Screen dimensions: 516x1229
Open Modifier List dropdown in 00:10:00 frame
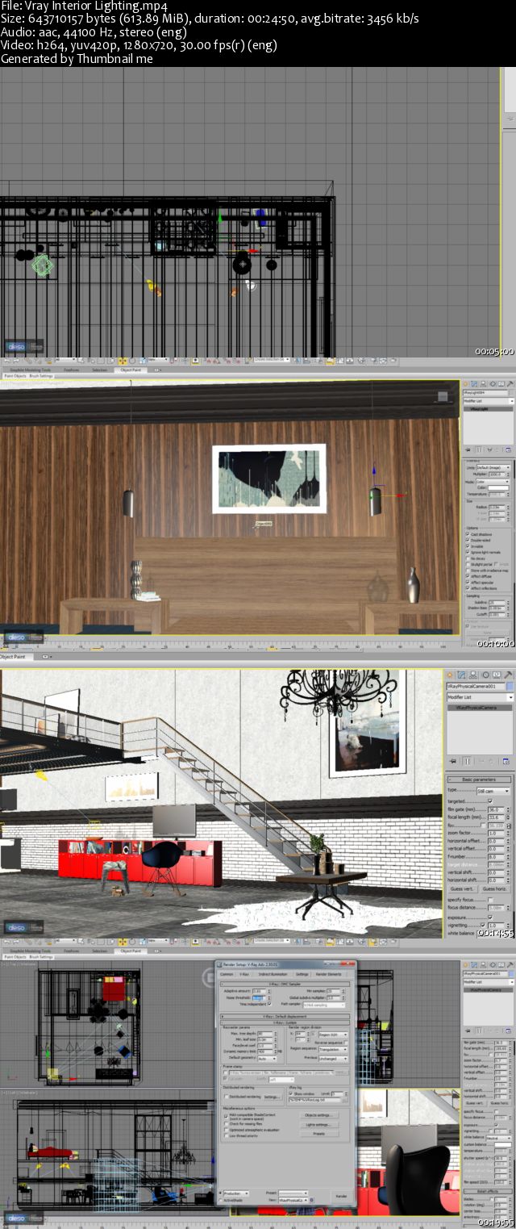click(489, 401)
